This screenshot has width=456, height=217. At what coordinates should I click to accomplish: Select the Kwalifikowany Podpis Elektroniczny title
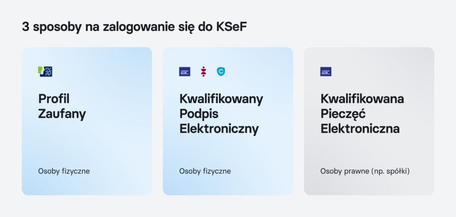coord(221,114)
